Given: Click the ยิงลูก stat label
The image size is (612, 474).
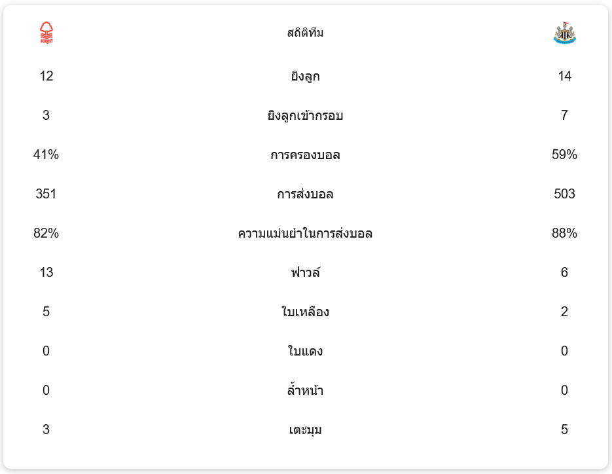Looking at the screenshot, I should 305,77.
